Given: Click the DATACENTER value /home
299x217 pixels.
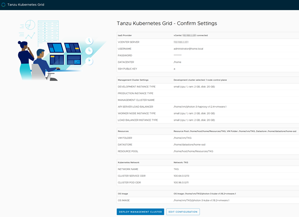Looking at the screenshot, I should pyautogui.click(x=177, y=62).
